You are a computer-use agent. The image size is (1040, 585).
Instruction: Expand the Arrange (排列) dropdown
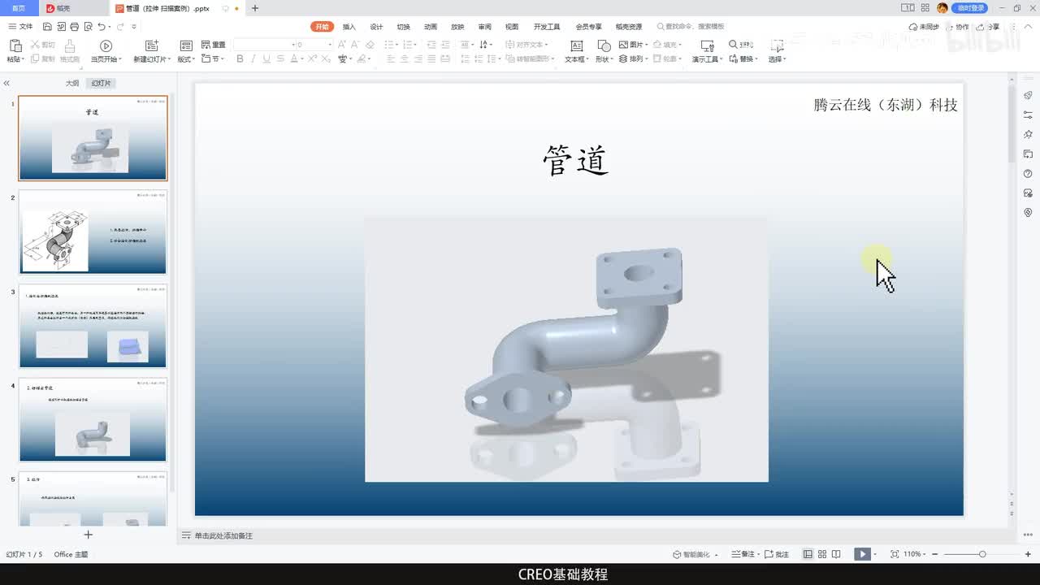647,59
